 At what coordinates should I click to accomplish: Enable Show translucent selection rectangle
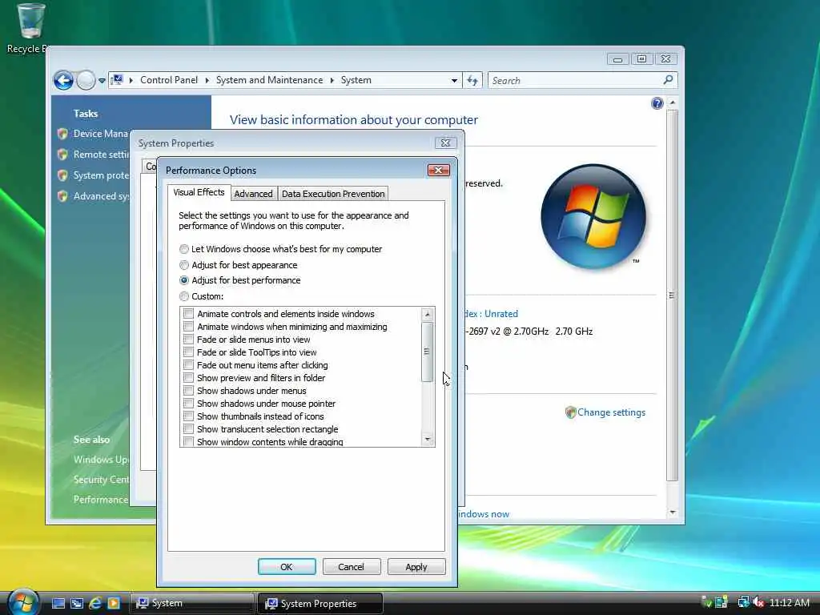tap(188, 429)
